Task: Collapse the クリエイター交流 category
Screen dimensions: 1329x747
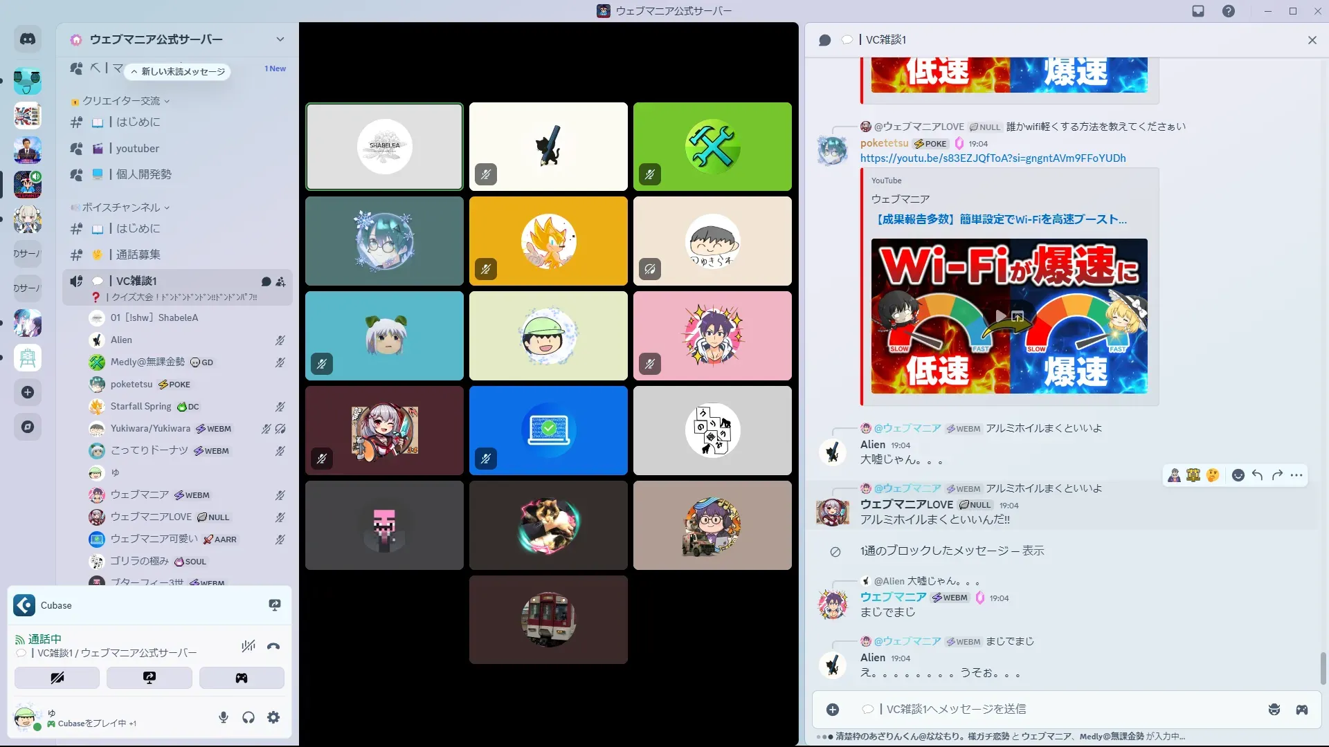Action: click(x=121, y=101)
